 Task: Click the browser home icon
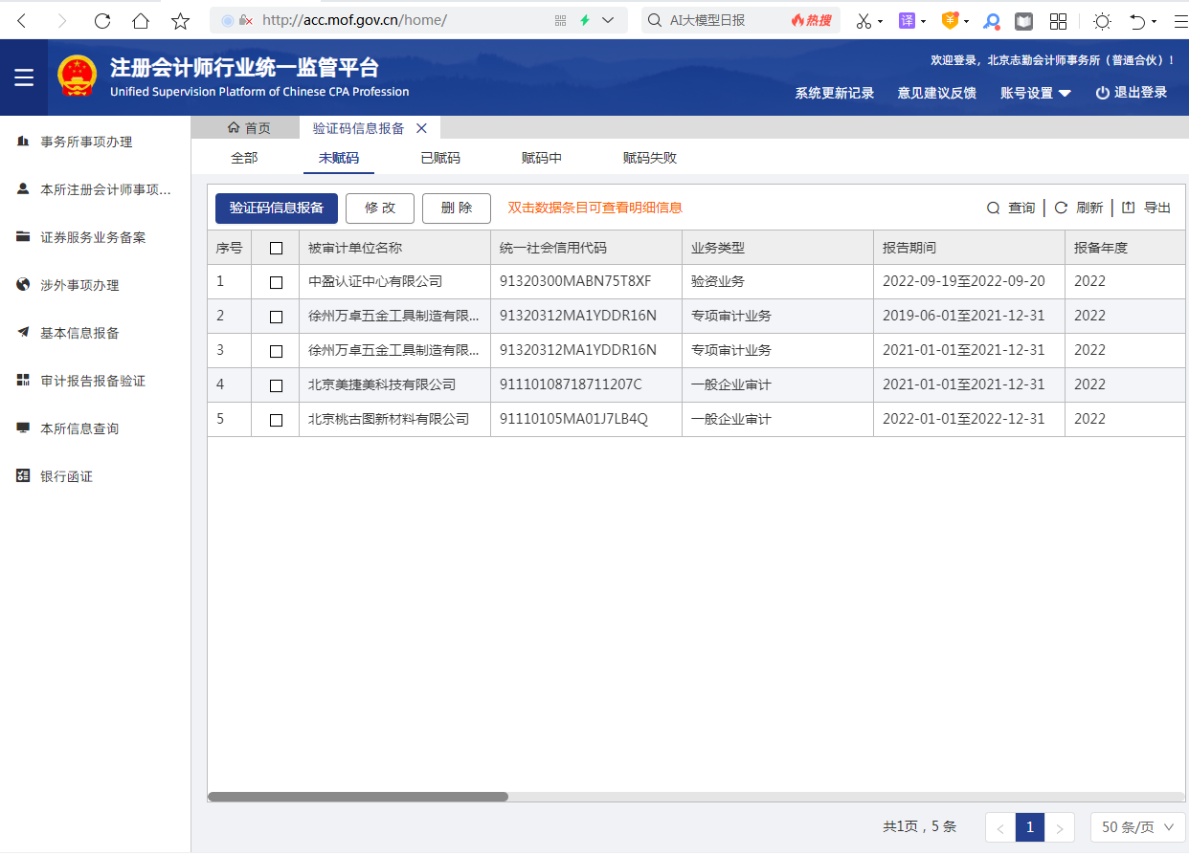click(x=141, y=20)
